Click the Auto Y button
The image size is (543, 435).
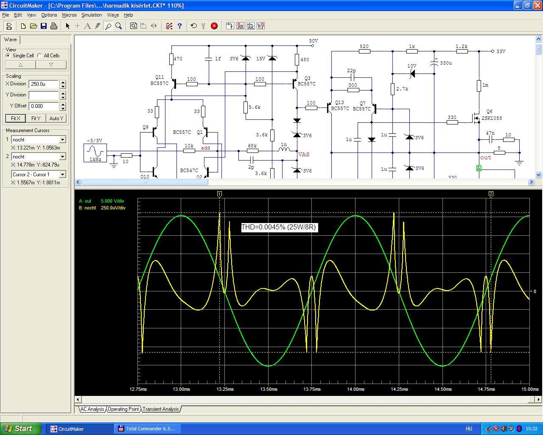point(56,119)
